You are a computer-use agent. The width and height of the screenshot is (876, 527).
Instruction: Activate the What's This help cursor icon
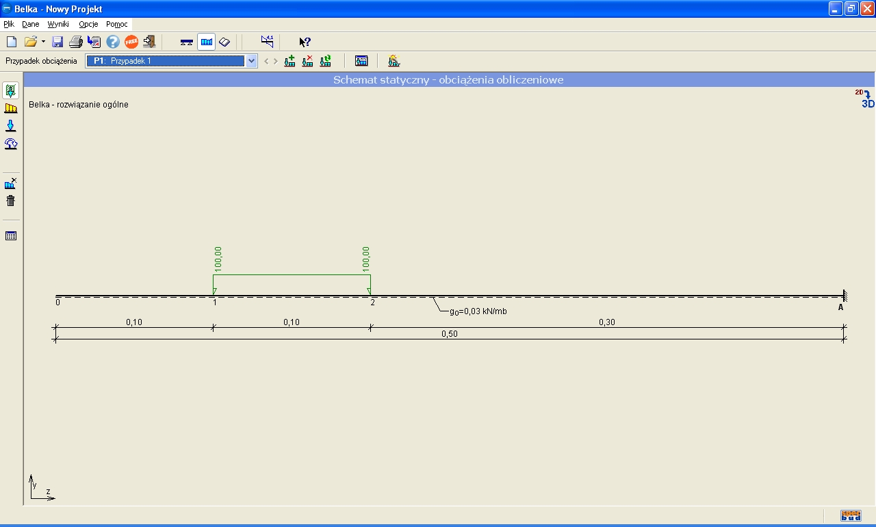(x=305, y=42)
